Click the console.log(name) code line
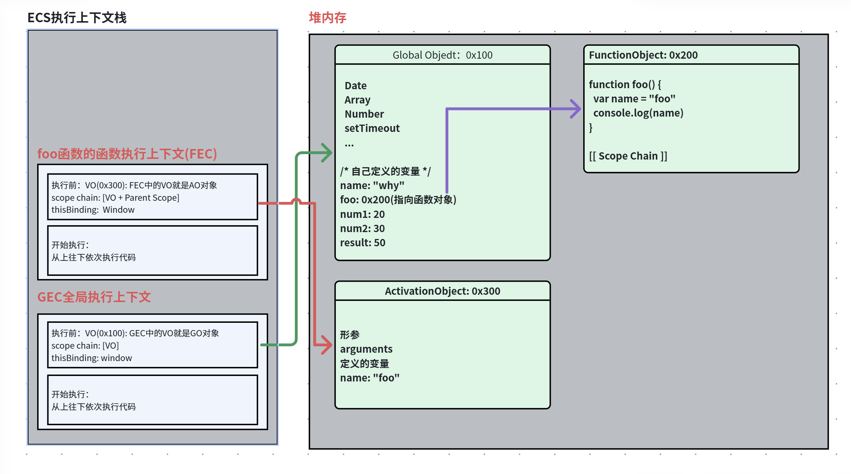 click(x=638, y=113)
